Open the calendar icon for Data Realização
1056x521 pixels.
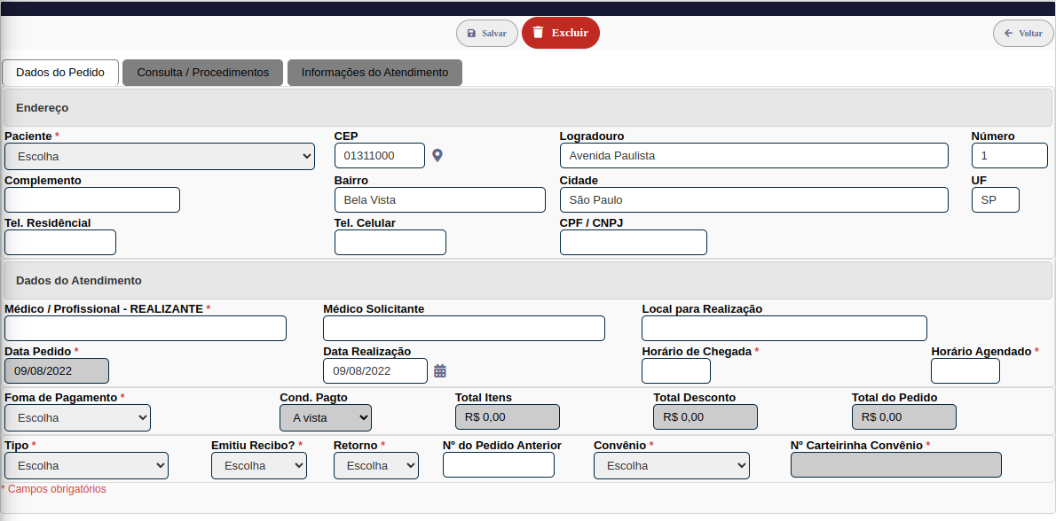pos(439,371)
